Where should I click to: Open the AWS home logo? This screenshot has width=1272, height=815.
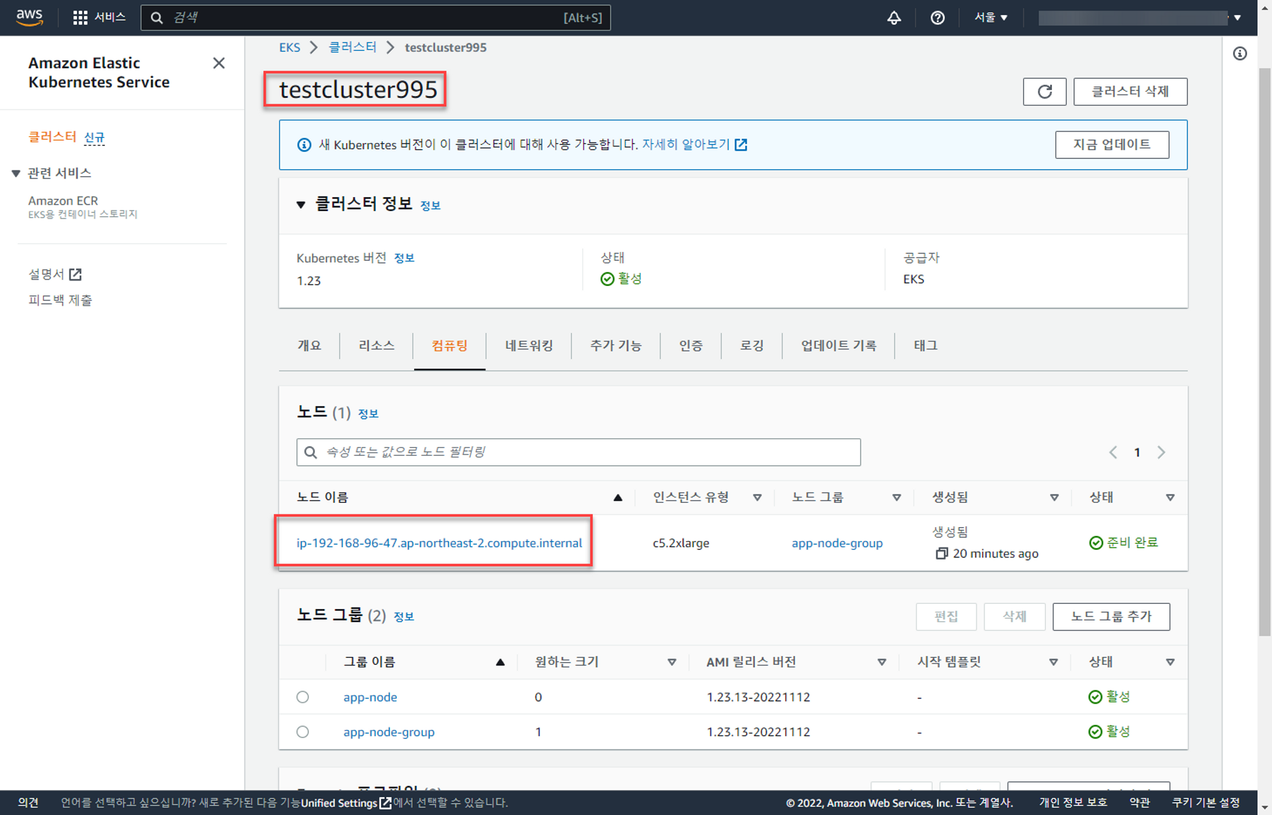(x=29, y=17)
